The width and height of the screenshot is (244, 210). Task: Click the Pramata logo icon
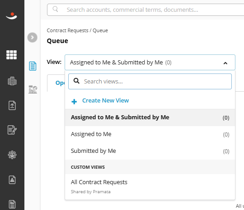coord(11,16)
